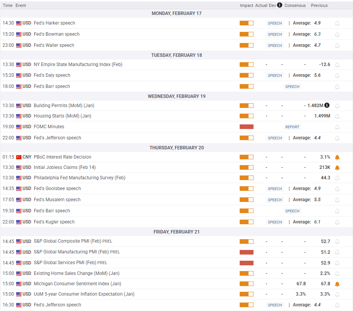The height and width of the screenshot is (311, 353).
Task: Enable bell for Fed's Harker speech
Action: (x=337, y=23)
